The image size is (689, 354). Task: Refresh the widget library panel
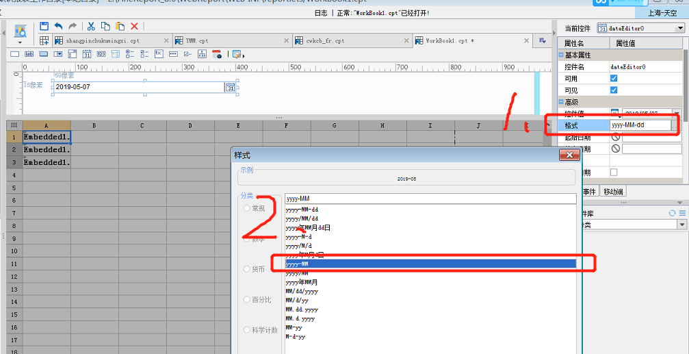672,213
